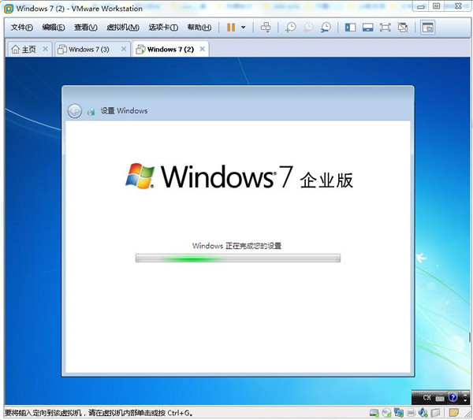Click the status bar Ctrl+G hint text
473x420 pixels.
99,413
